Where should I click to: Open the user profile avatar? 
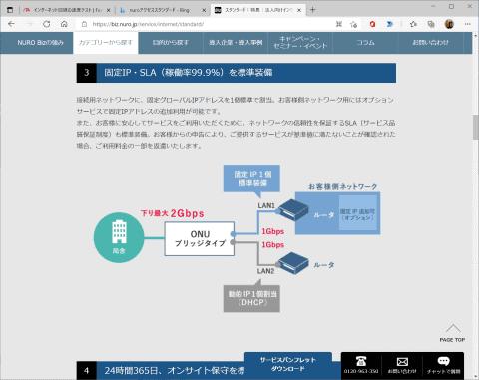click(x=449, y=24)
